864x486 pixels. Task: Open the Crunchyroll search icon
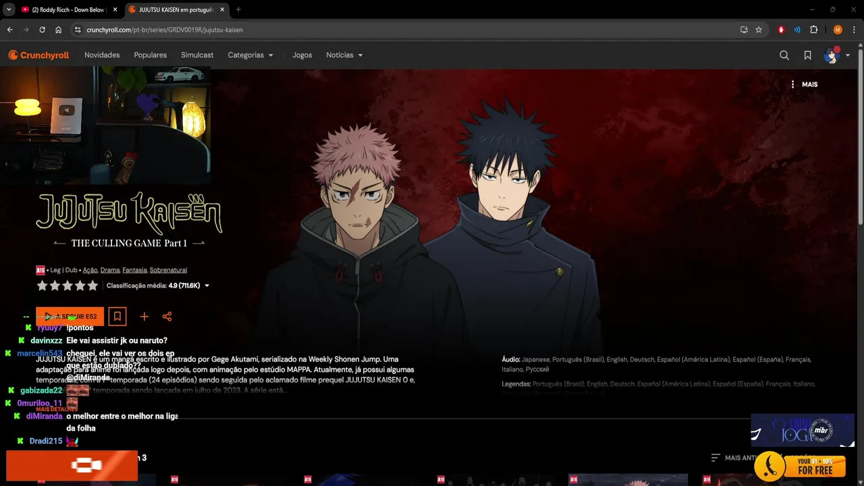[784, 55]
